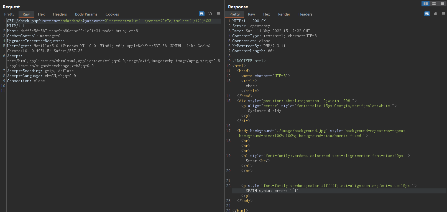This screenshot has width=447, height=212.
Task: Click the Syclover @ cl4y text
Action: click(x=264, y=111)
